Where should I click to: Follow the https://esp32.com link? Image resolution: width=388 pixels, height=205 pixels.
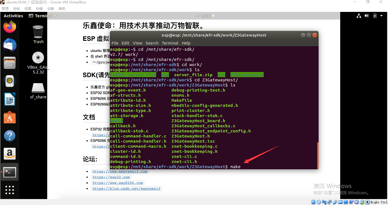tap(111, 177)
